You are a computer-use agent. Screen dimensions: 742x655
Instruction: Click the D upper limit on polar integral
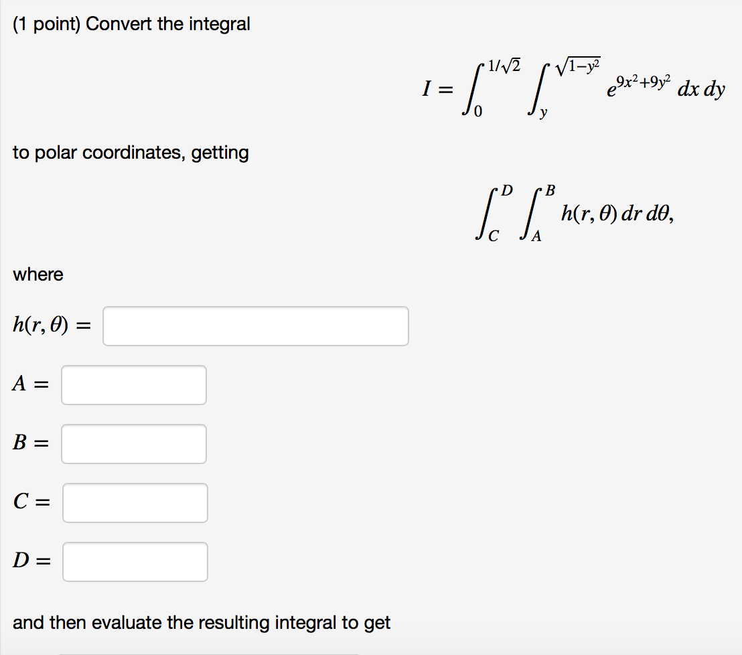point(507,191)
